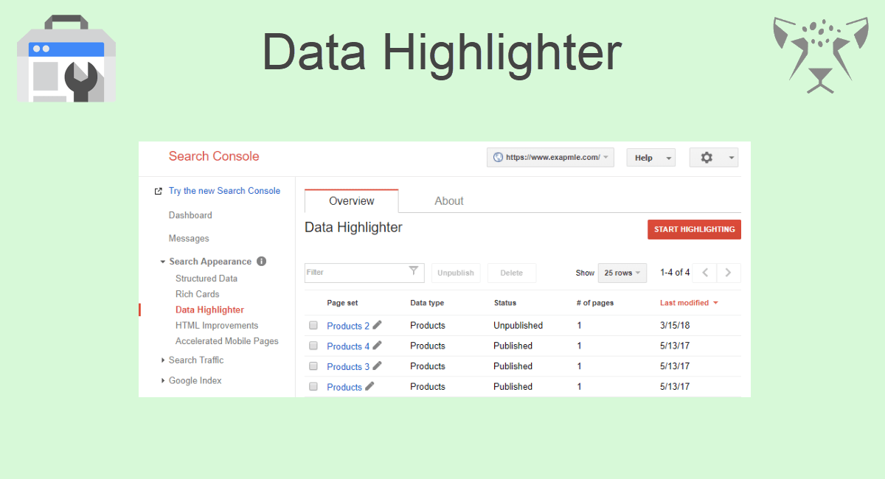Screen dimensions: 885x479
Task: Click the Unpublished status cell
Action: point(518,326)
